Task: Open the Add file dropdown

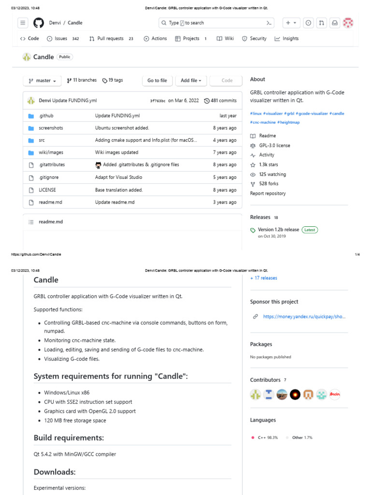Action: tap(191, 81)
